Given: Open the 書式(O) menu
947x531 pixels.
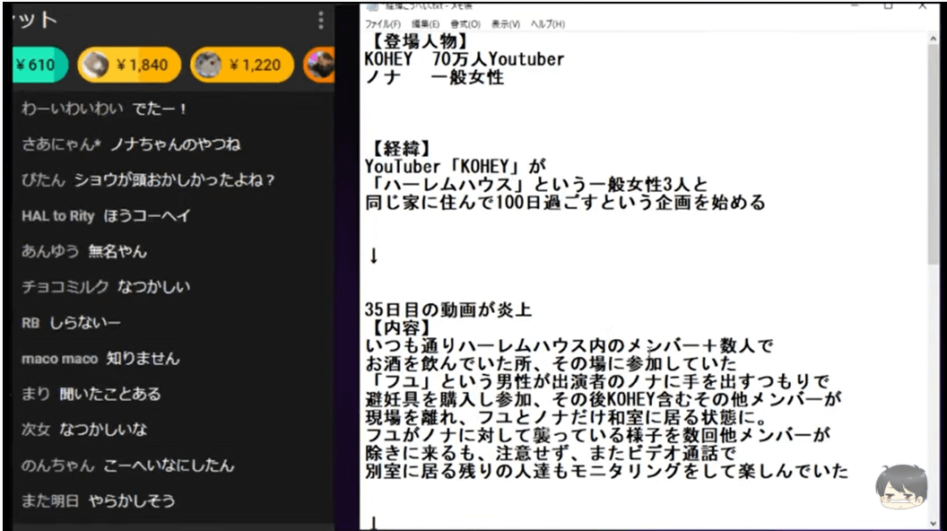Looking at the screenshot, I should coord(465,23).
